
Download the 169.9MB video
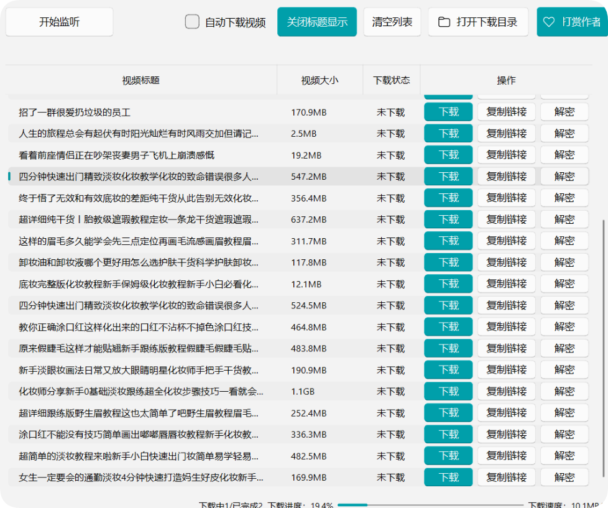click(x=448, y=478)
